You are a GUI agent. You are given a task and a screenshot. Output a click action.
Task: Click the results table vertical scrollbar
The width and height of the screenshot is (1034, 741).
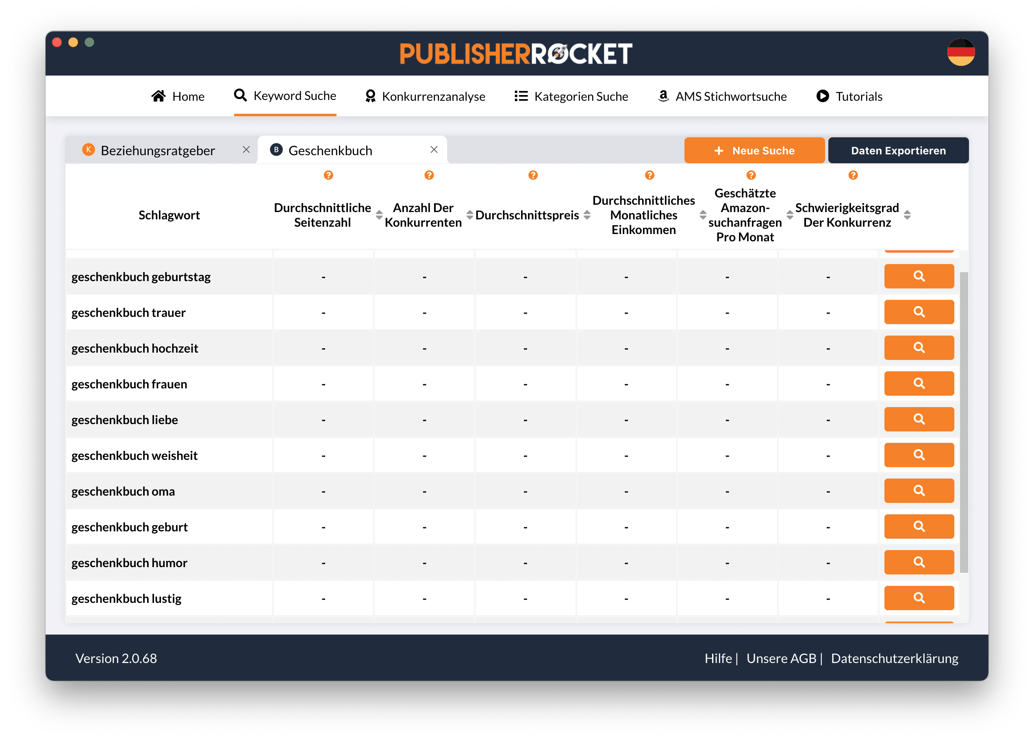(x=964, y=422)
